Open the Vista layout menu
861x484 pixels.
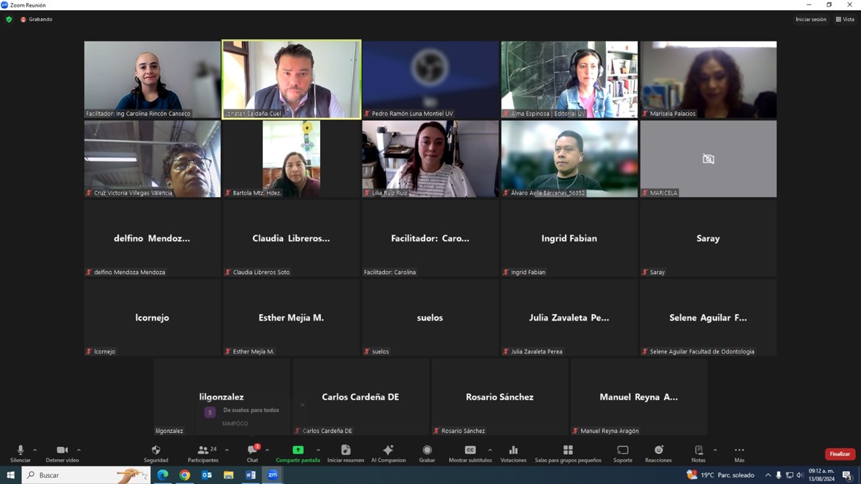(x=845, y=19)
